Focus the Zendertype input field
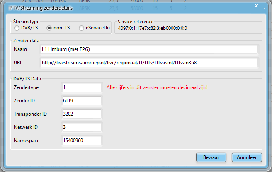 pos(82,87)
